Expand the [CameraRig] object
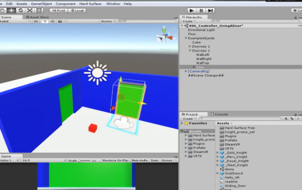302x190 pixels. [x=185, y=71]
